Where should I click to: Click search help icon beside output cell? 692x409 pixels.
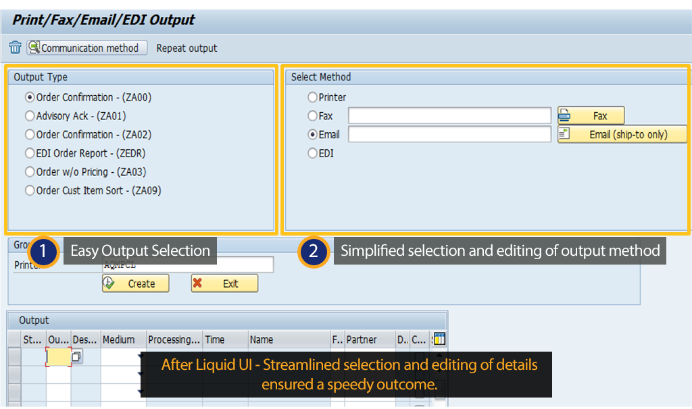77,356
